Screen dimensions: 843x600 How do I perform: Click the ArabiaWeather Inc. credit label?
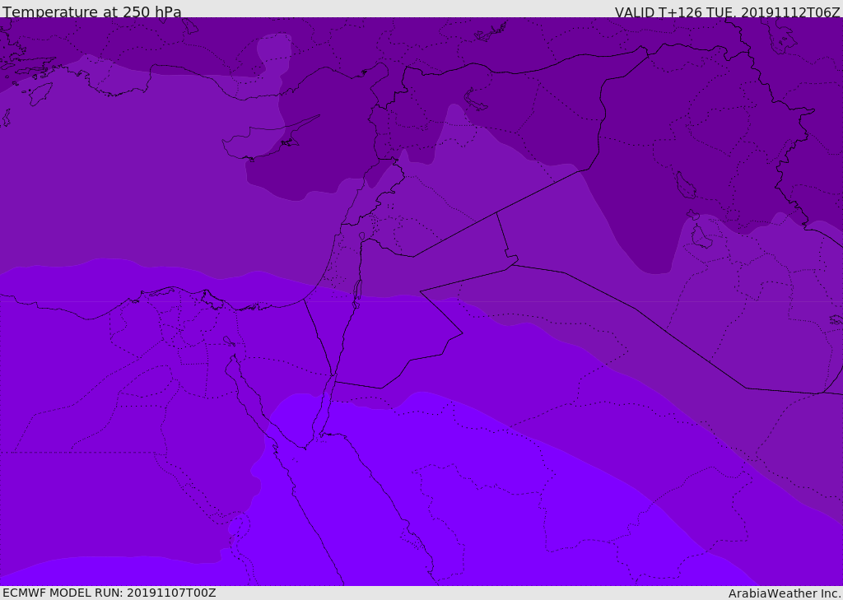(x=785, y=593)
